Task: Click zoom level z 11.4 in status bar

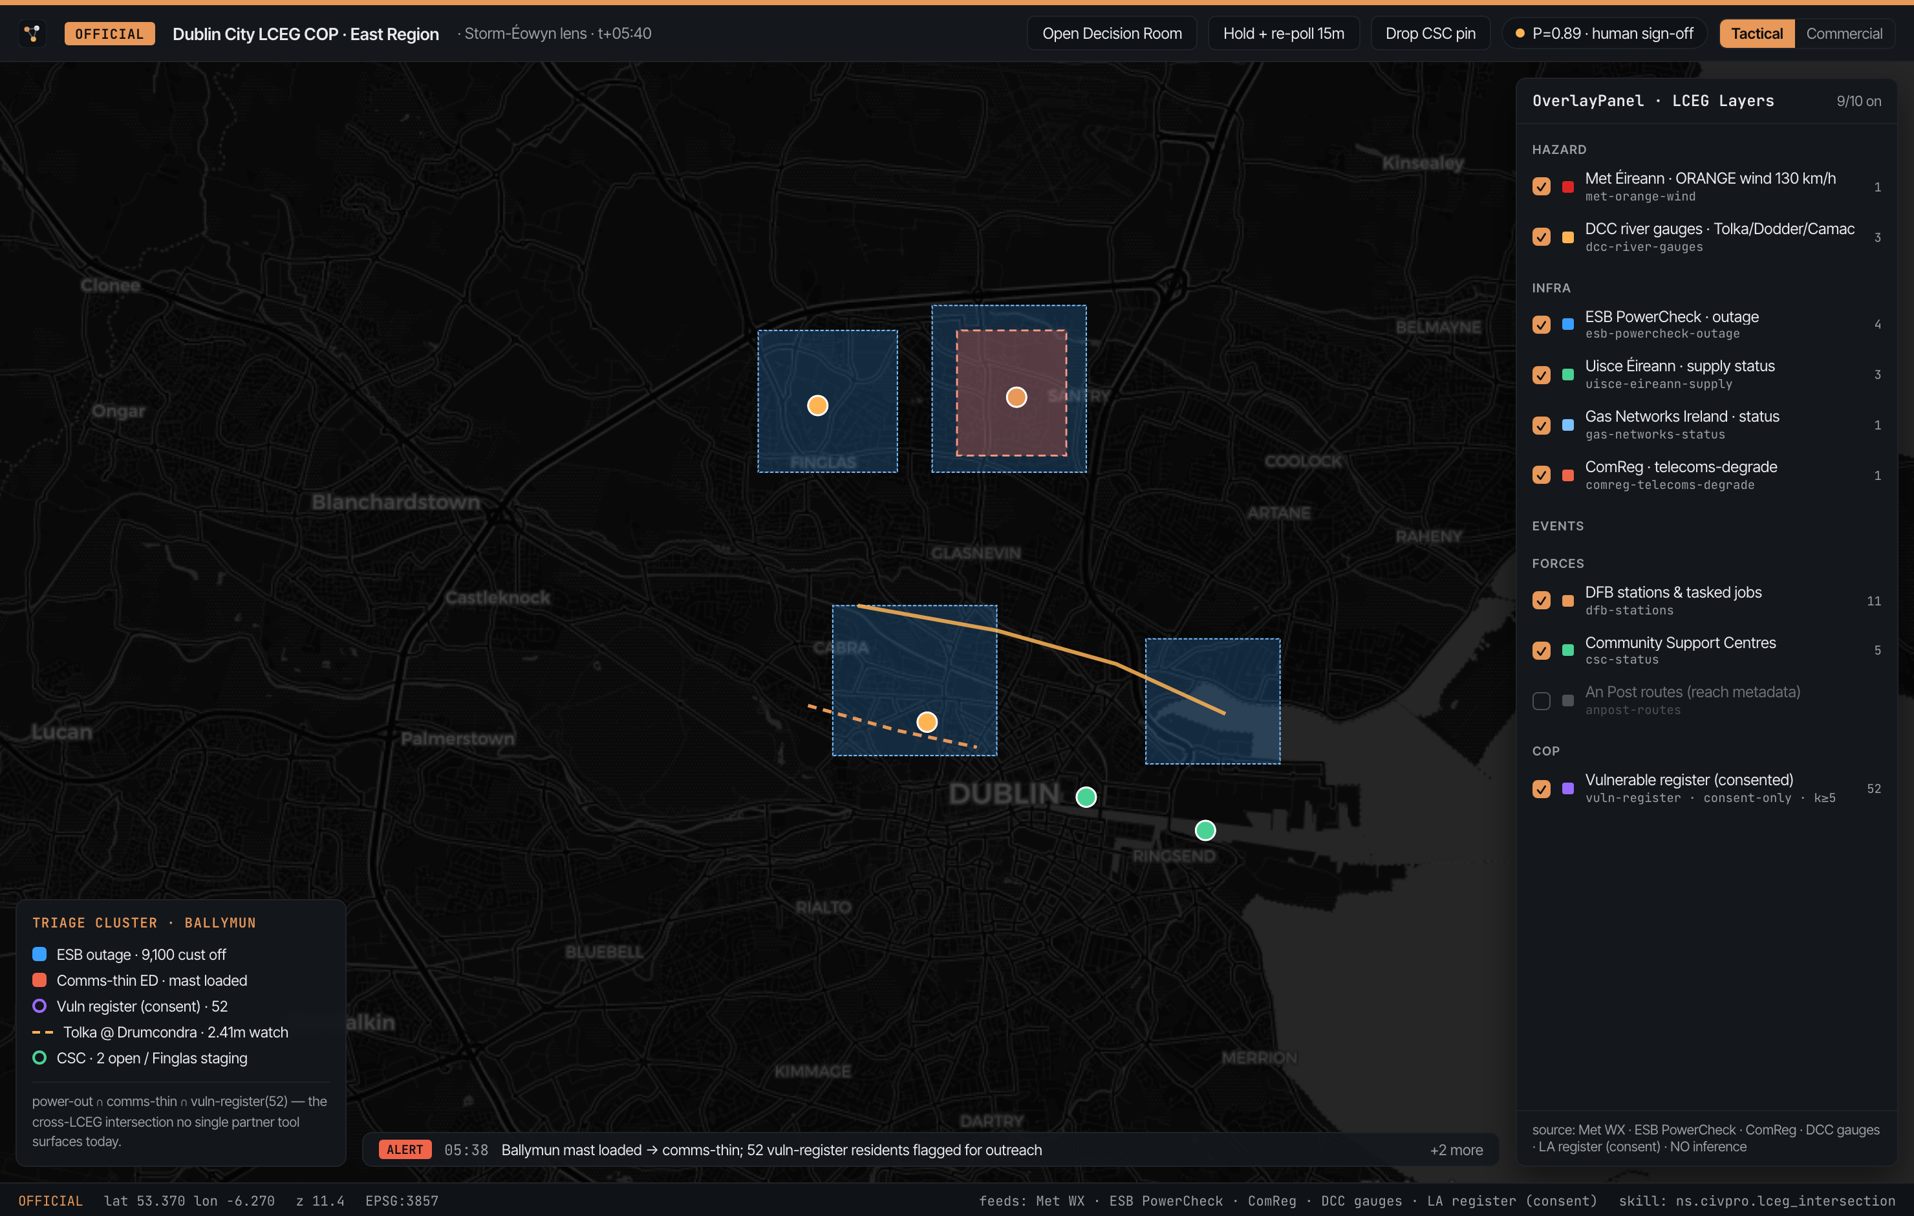Action: (319, 1201)
